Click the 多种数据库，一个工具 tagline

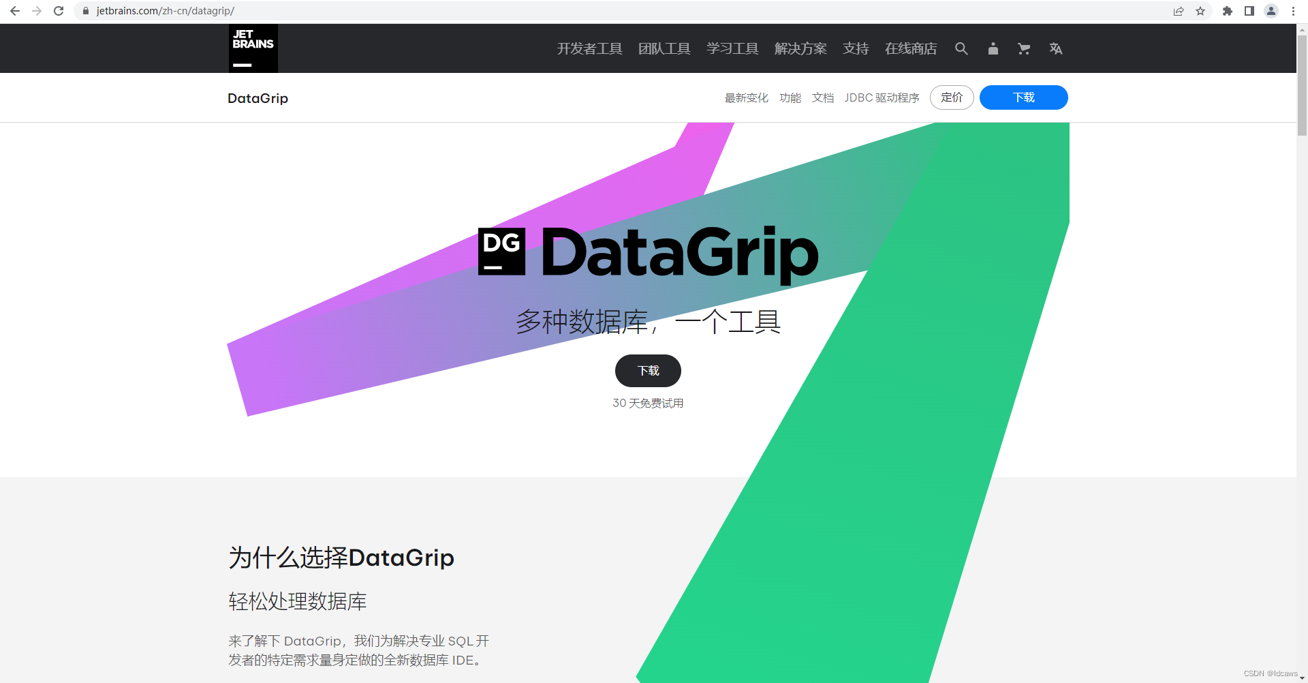tap(648, 322)
